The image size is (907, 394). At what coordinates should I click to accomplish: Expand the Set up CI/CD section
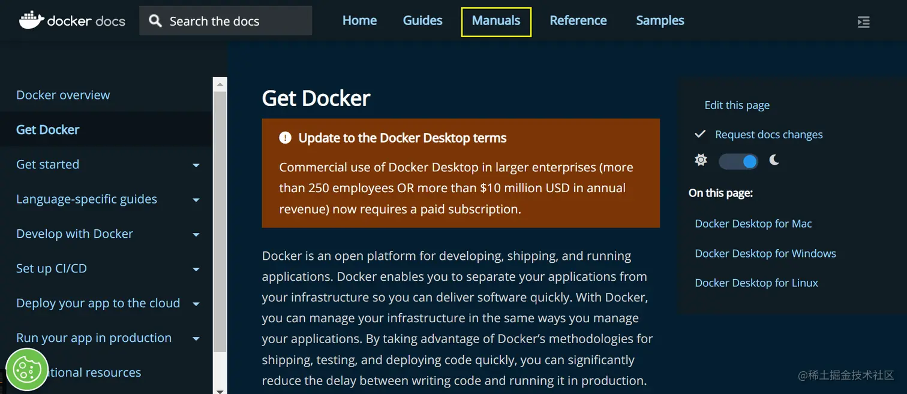tap(196, 269)
